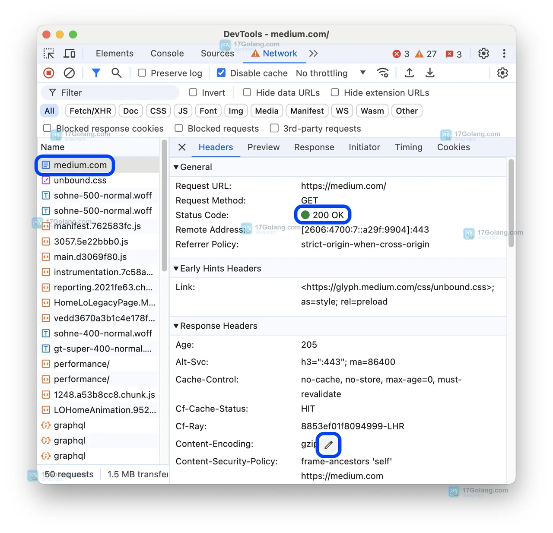The width and height of the screenshot is (553, 533).
Task: Select the 1248.a53b8cc8.chunk.js request
Action: click(x=99, y=395)
